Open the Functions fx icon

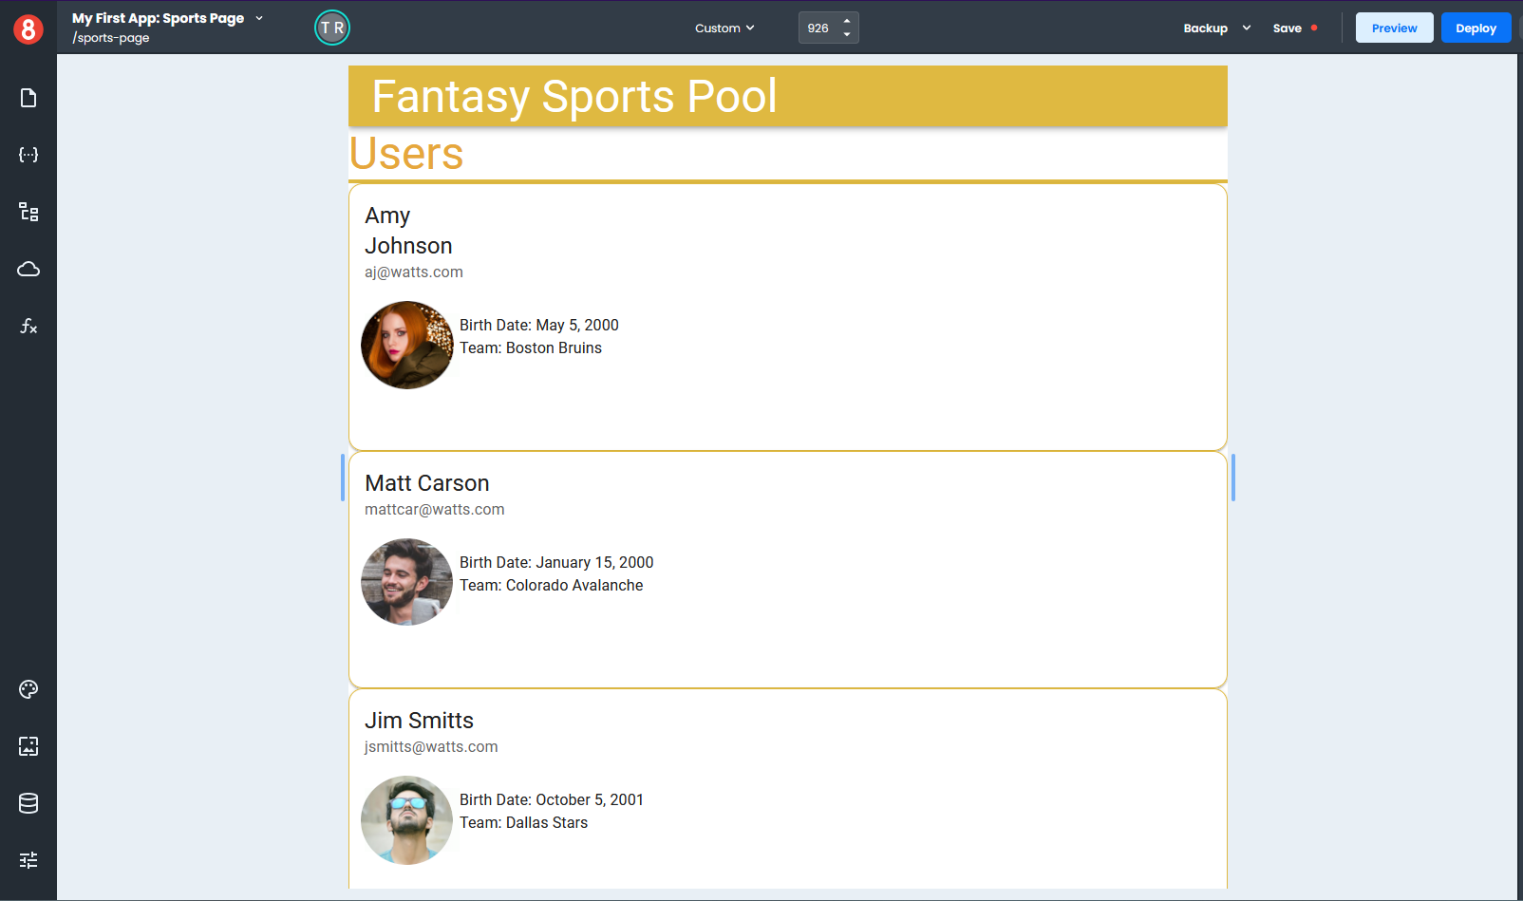coord(28,327)
